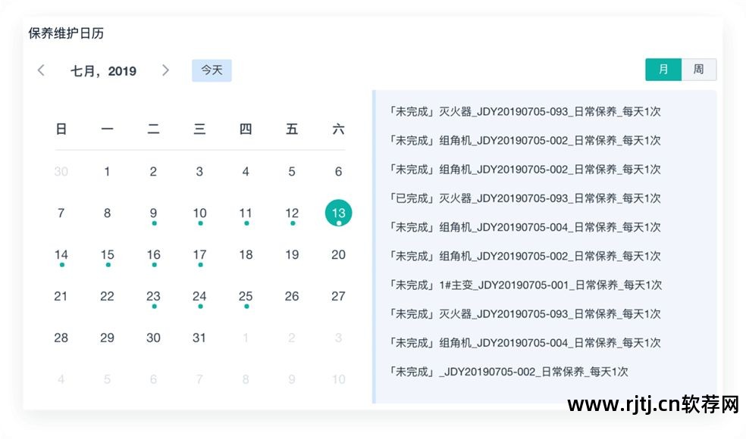The height and width of the screenshot is (439, 746).
Task: Open July 26 in the calendar
Action: (x=292, y=297)
